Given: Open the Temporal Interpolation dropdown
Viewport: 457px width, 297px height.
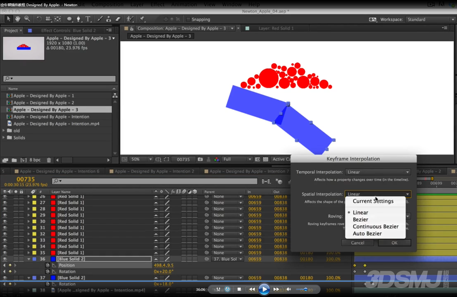Looking at the screenshot, I should [x=378, y=172].
